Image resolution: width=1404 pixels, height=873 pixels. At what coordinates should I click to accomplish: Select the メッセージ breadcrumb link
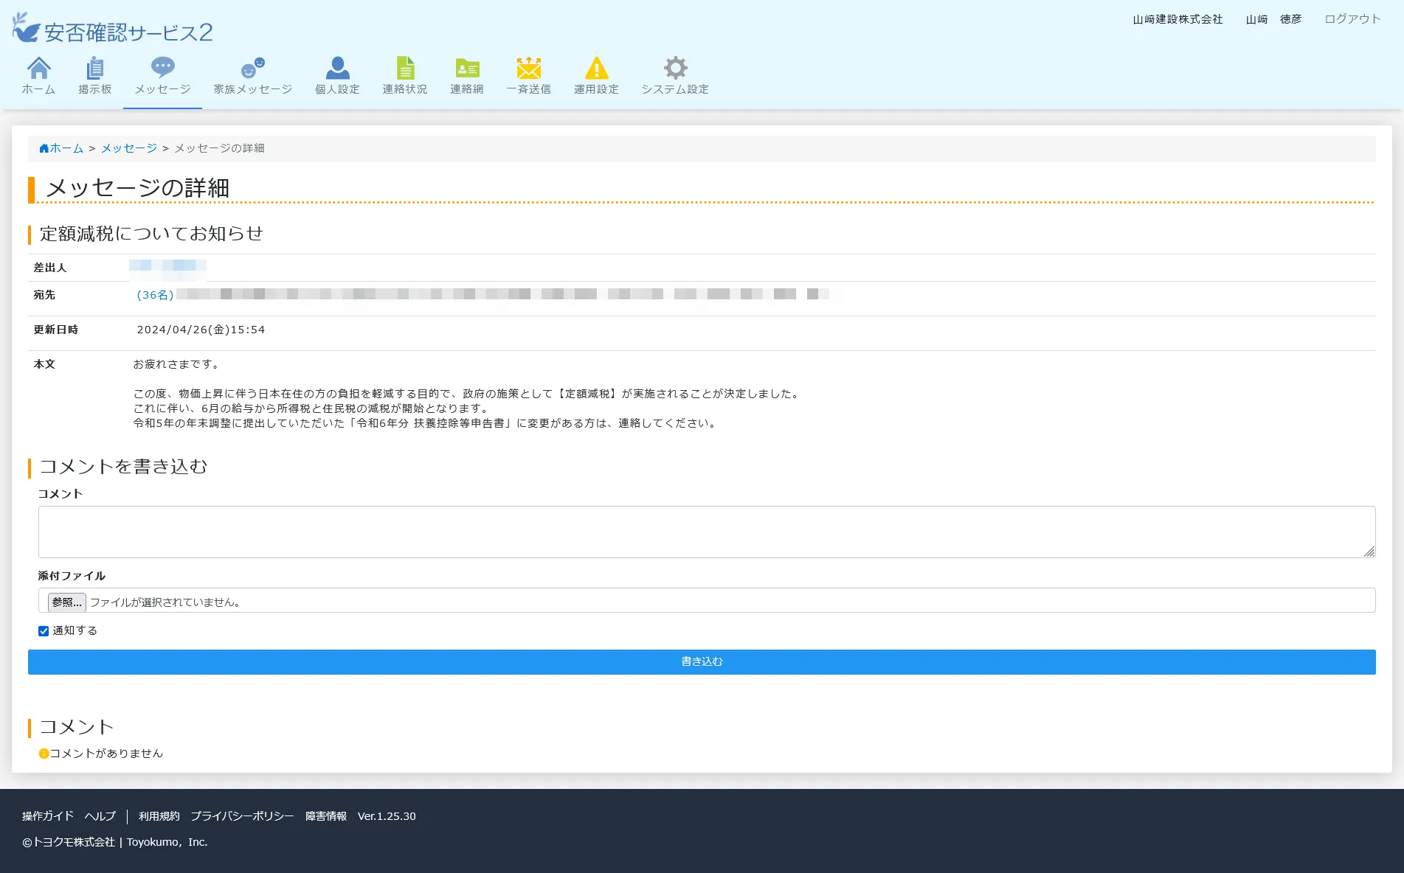128,147
